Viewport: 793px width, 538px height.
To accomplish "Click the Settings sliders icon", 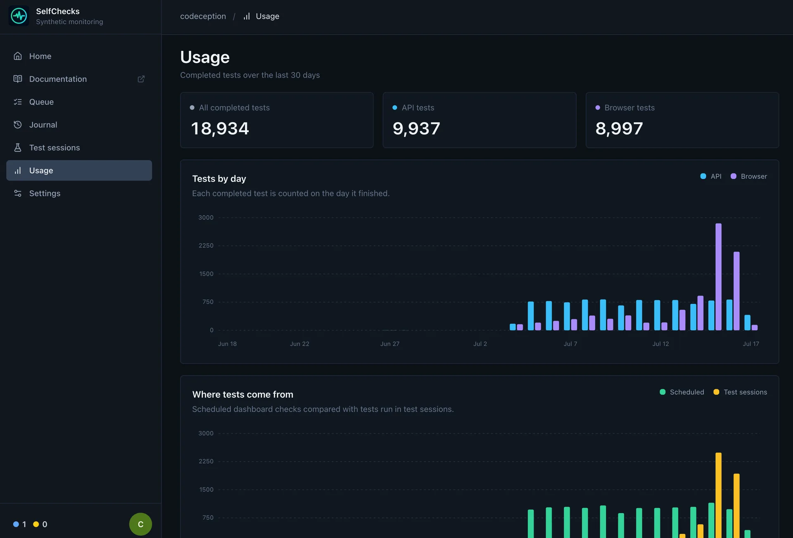I will click(18, 193).
